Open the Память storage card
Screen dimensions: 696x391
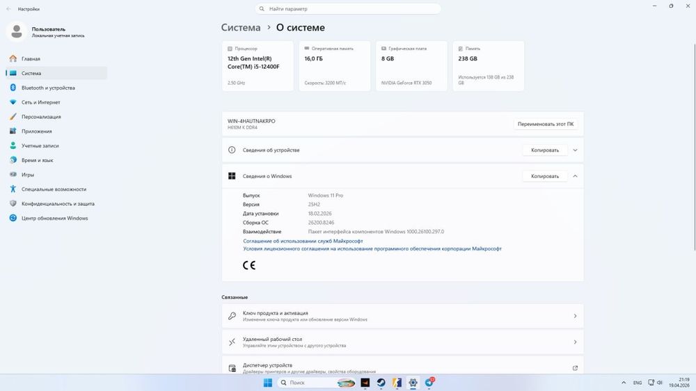pyautogui.click(x=489, y=66)
